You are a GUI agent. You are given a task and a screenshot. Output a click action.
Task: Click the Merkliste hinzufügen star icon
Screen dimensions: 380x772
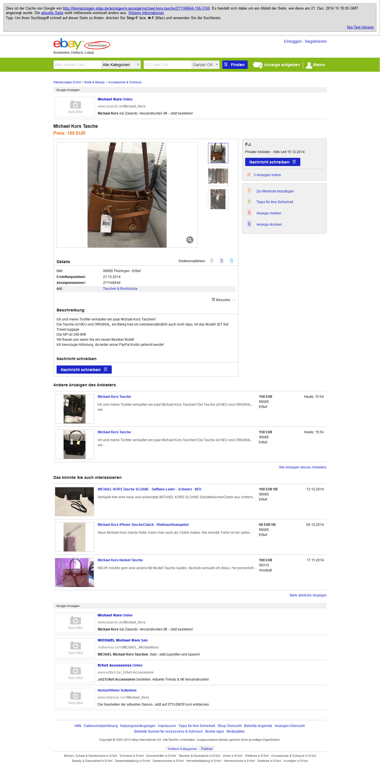(x=249, y=190)
